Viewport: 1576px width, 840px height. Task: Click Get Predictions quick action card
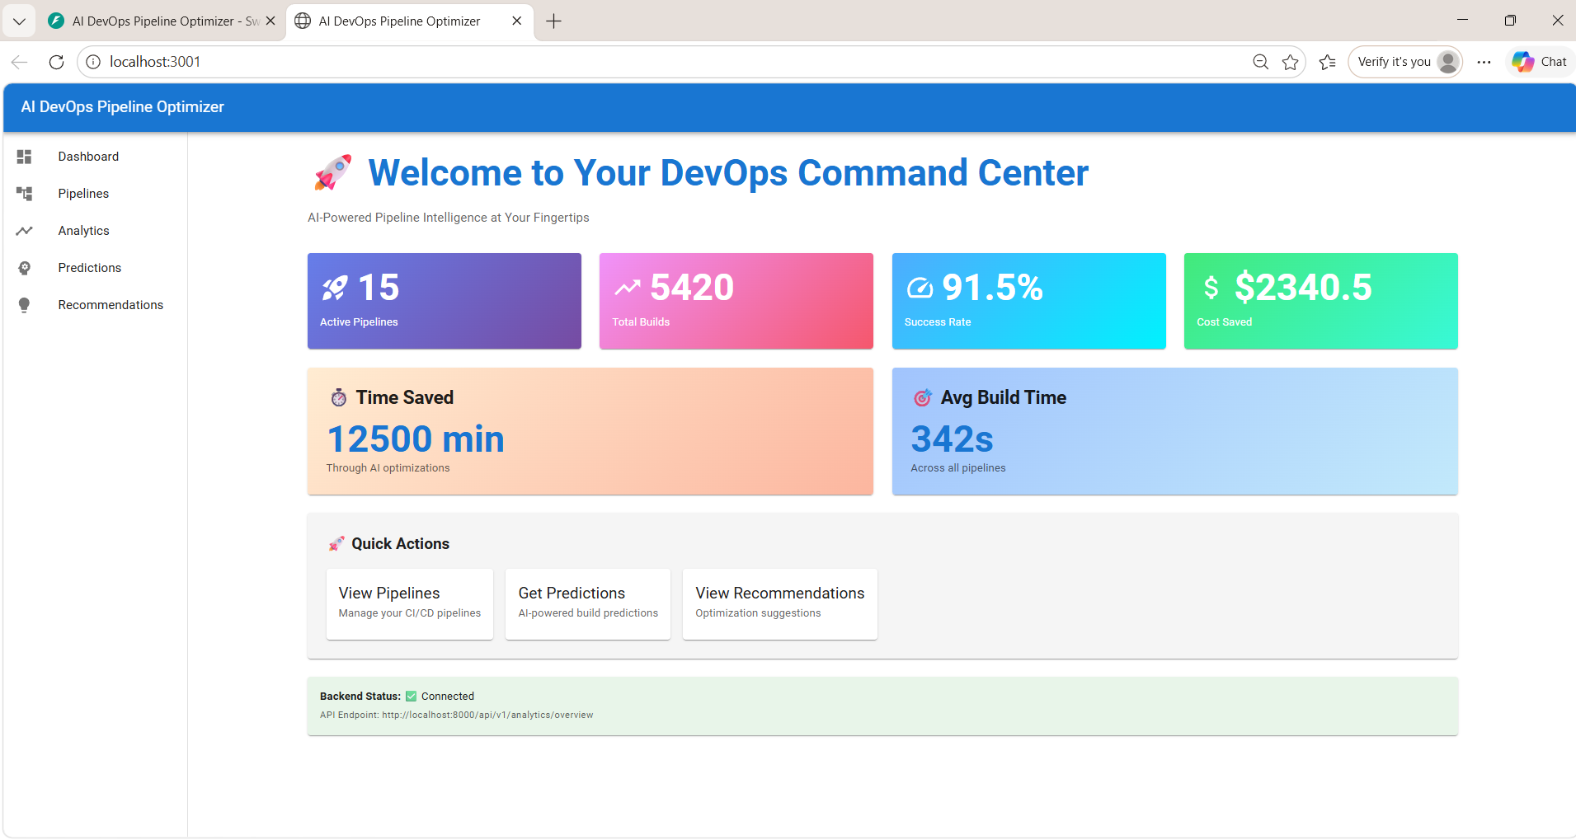pyautogui.click(x=587, y=603)
